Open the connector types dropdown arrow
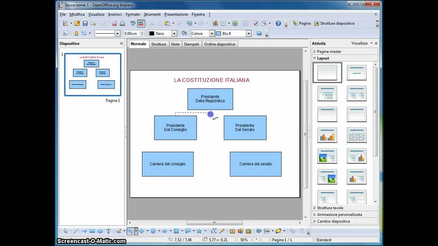Image resolution: width=438 pixels, height=246 pixels. pos(136,231)
